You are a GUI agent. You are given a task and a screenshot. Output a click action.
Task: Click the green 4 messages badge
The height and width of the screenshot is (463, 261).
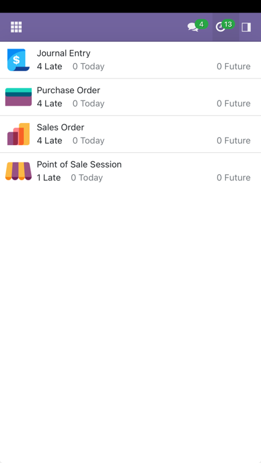pos(201,24)
